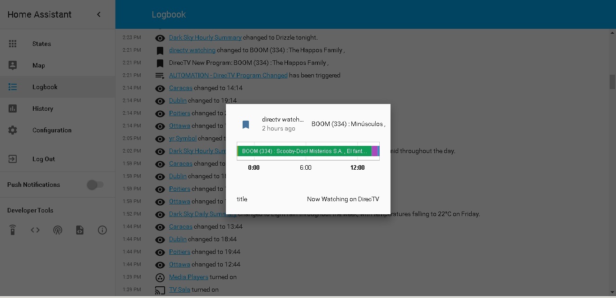Open the directv watching entity link
Screen dimensions: 616x298
[192, 50]
